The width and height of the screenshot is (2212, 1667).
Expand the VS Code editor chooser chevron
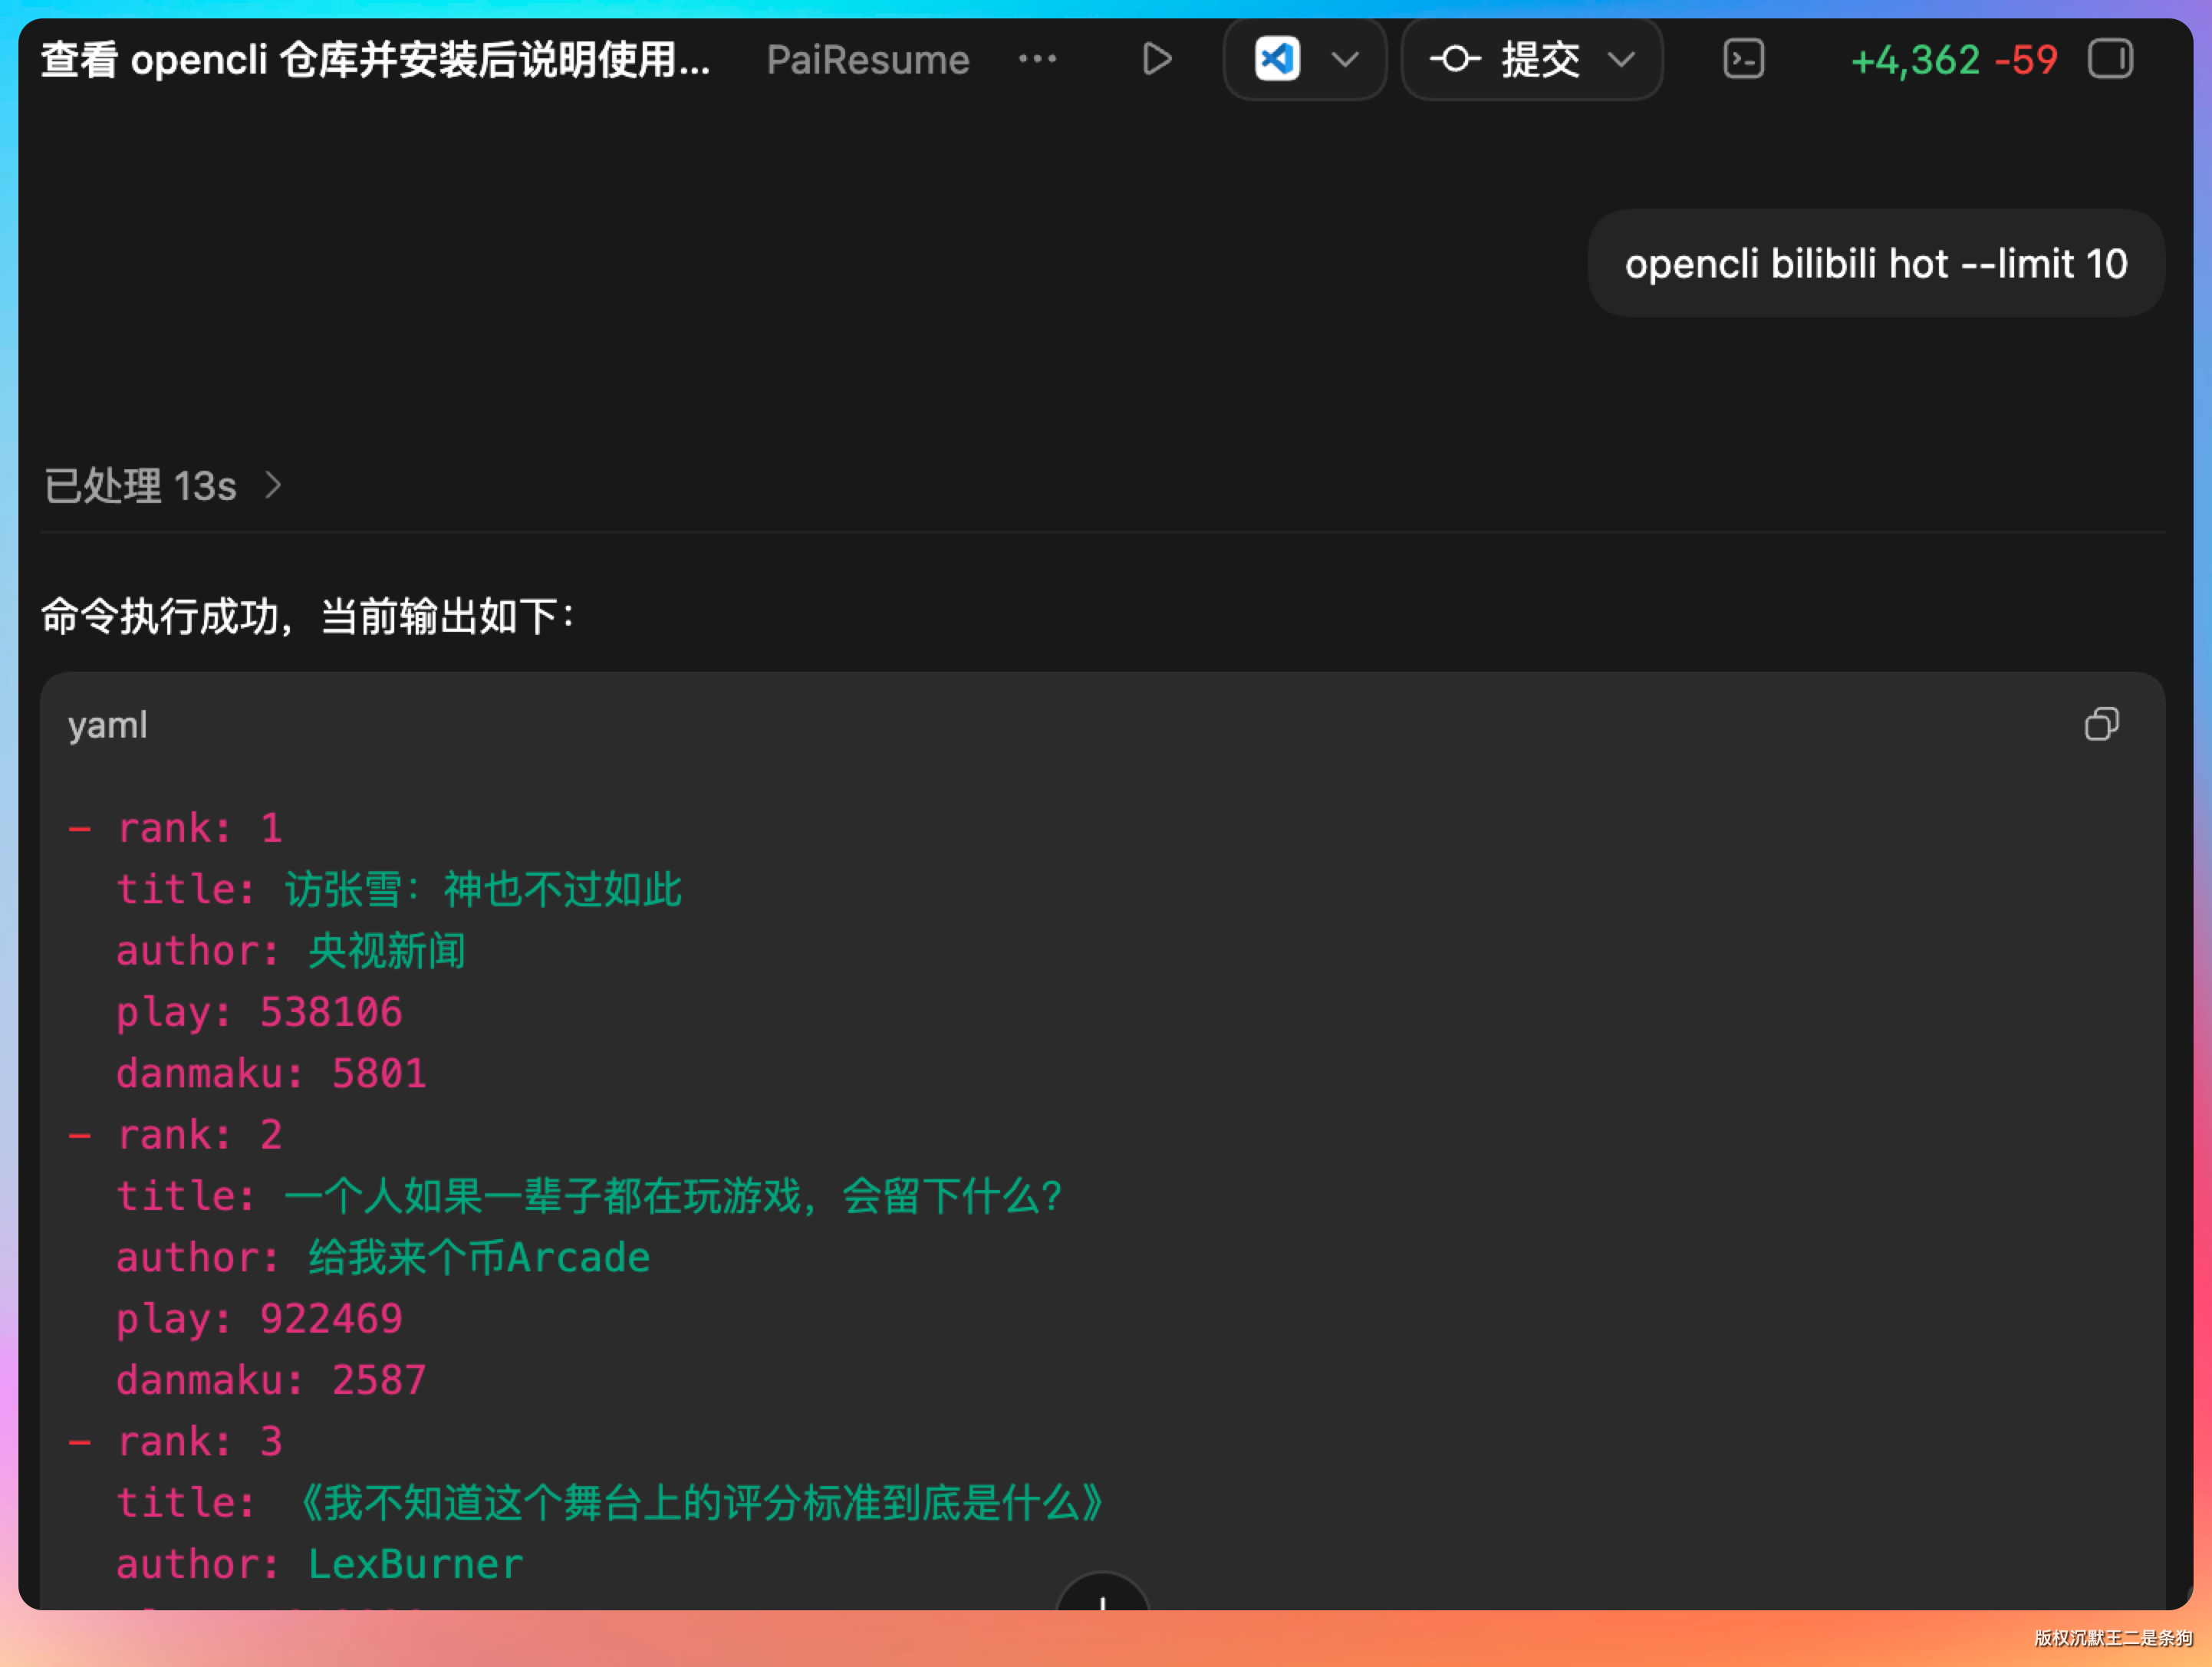click(x=1345, y=59)
